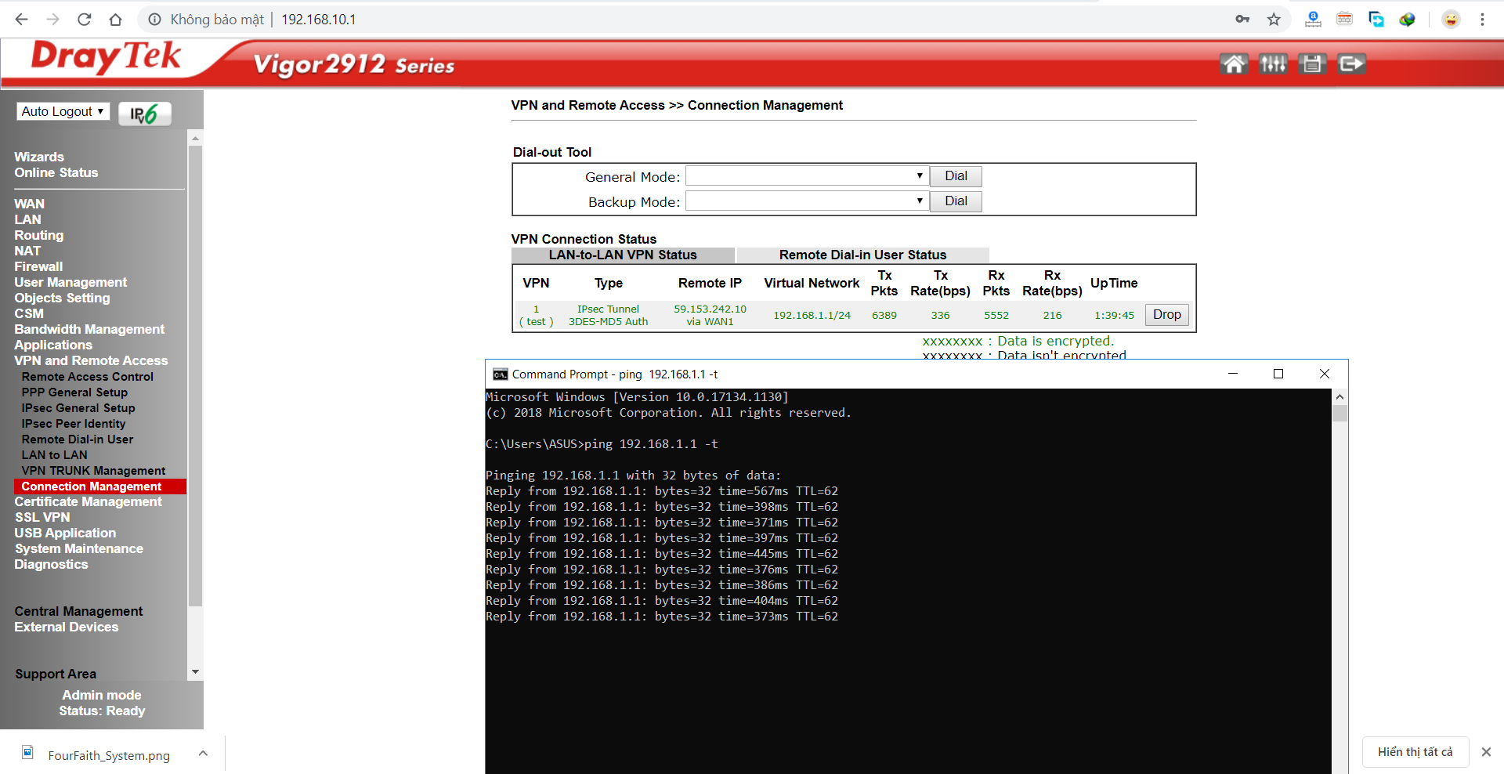Open the Applications menu
Screen dimensions: 1504x774
point(53,345)
